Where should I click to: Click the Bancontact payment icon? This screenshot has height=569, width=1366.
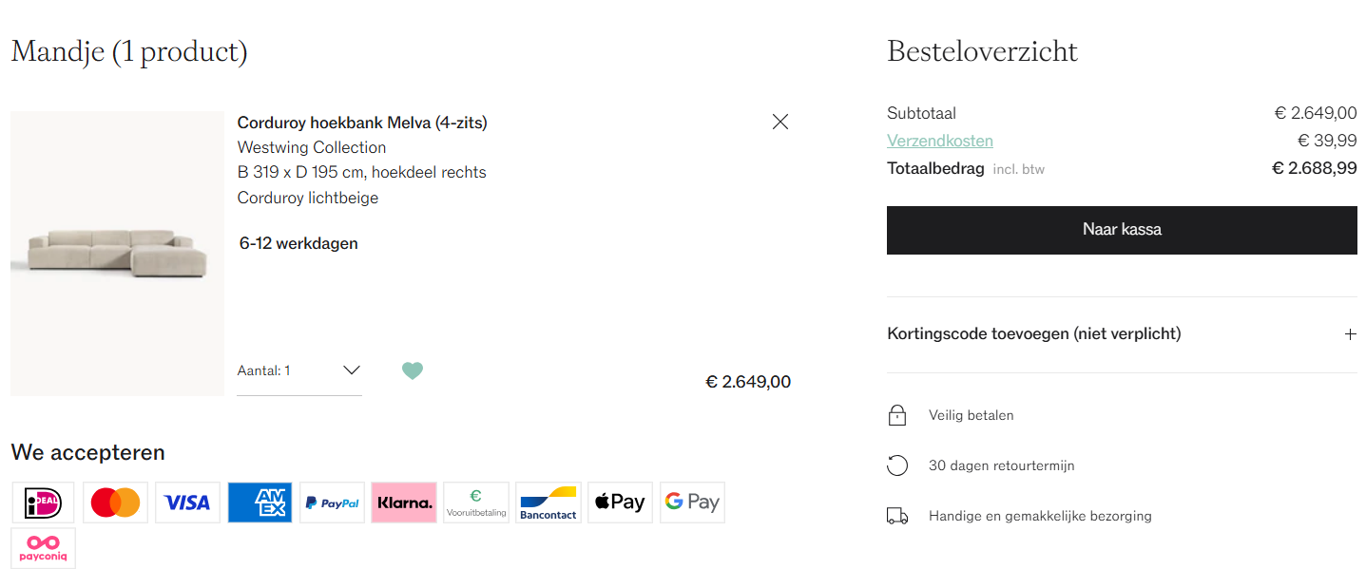tap(548, 503)
